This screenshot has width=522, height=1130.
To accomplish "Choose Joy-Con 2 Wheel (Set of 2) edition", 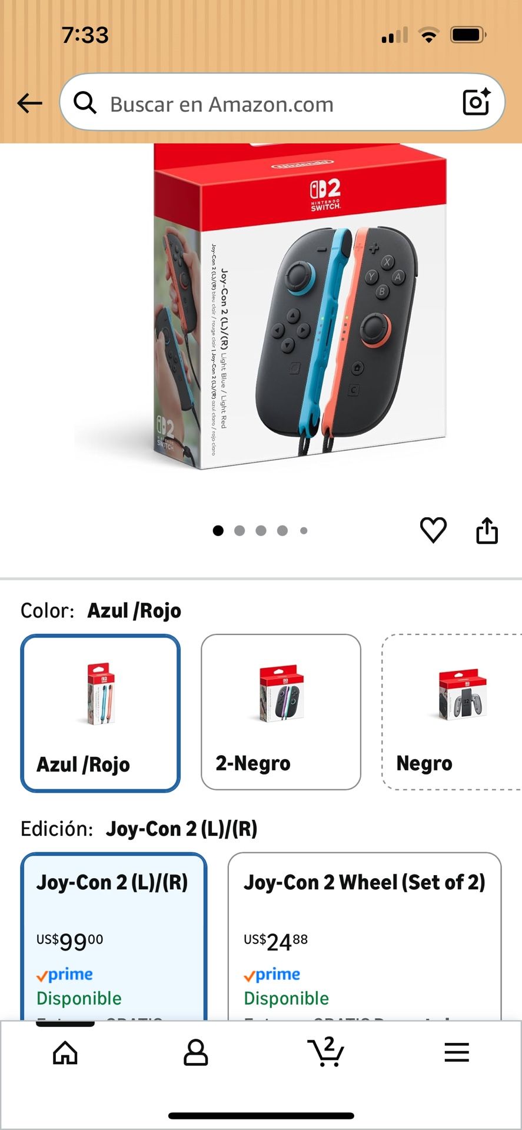I will [364, 936].
